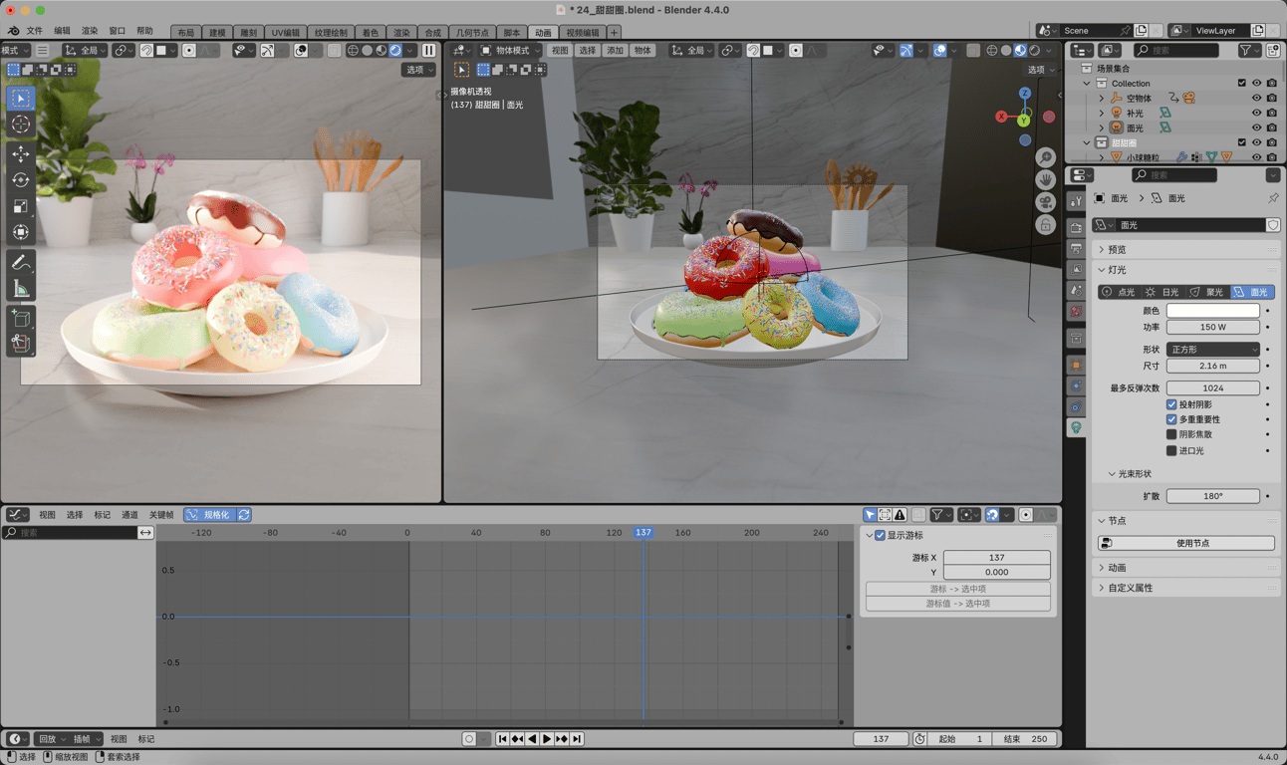This screenshot has height=765, width=1287.
Task: Activate the Scale tool
Action: tap(21, 206)
